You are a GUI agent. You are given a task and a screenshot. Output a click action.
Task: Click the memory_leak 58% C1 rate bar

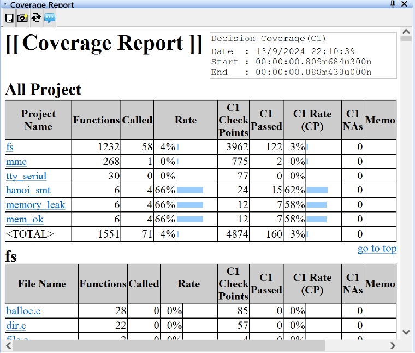click(x=317, y=205)
